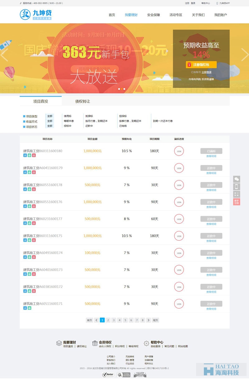This screenshot has height=380, width=249.
Task: Open 我的账户 in the main navigation
Action: tap(221, 15)
